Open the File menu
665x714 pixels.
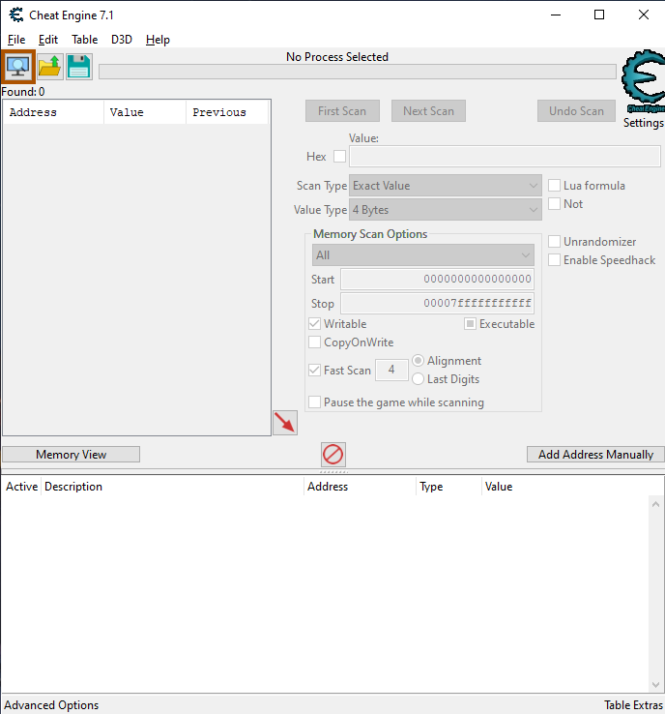[16, 40]
